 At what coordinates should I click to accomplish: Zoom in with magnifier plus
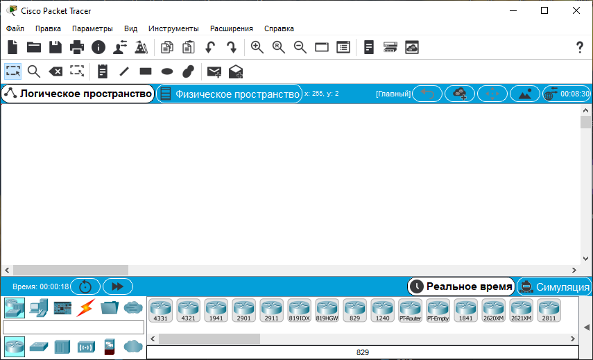coord(257,47)
